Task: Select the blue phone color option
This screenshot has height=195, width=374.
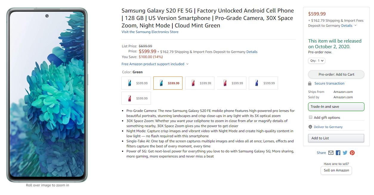Action: coord(263,83)
